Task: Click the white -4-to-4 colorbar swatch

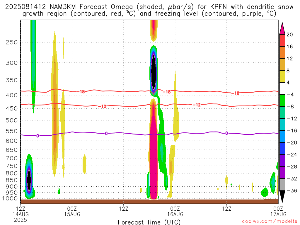Action: [x=282, y=88]
